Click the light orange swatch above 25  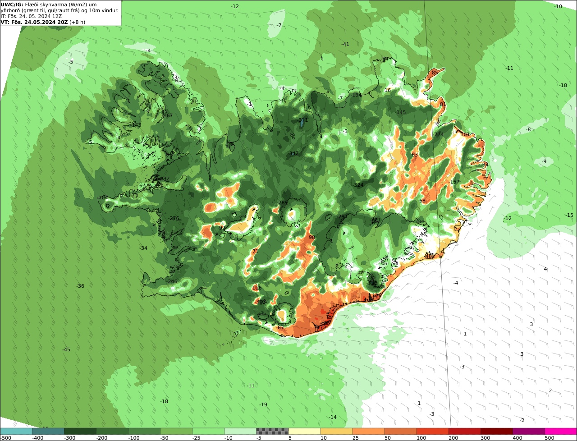[x=368, y=431]
